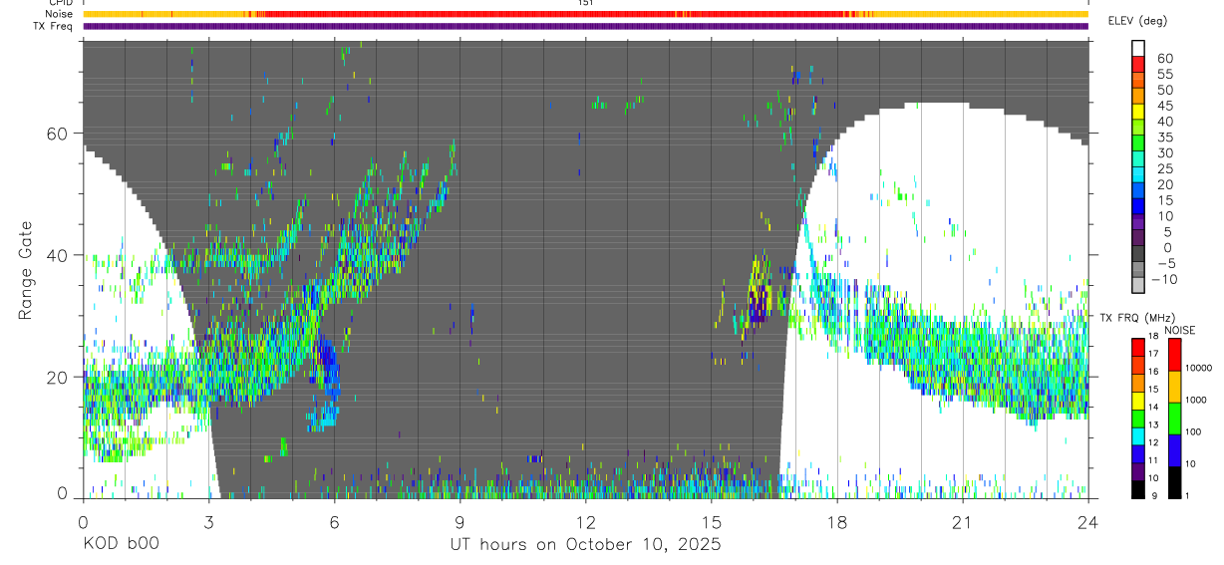Click the white top segment of ELEV color bar
This screenshot has height=565, width=1224.
(1139, 48)
